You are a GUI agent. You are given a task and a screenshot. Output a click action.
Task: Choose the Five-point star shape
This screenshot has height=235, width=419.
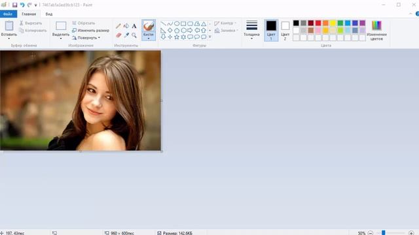click(x=177, y=37)
